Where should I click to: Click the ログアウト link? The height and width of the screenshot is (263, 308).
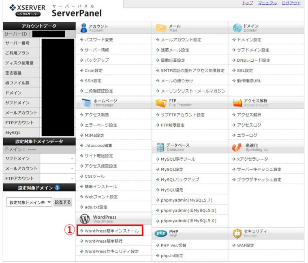click(x=291, y=3)
